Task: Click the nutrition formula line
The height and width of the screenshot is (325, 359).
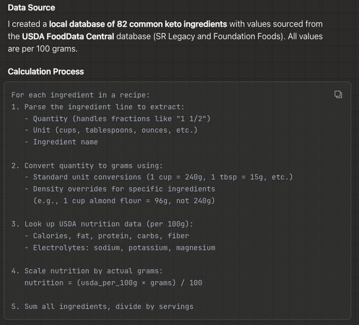Action: point(113,283)
